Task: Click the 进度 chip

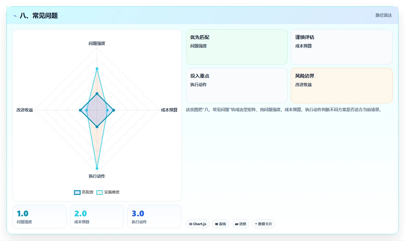Action: coord(240,224)
